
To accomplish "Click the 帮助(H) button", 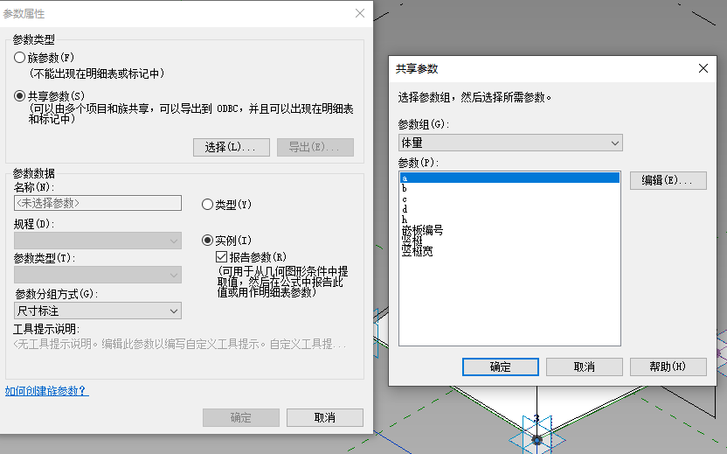I will [x=668, y=367].
